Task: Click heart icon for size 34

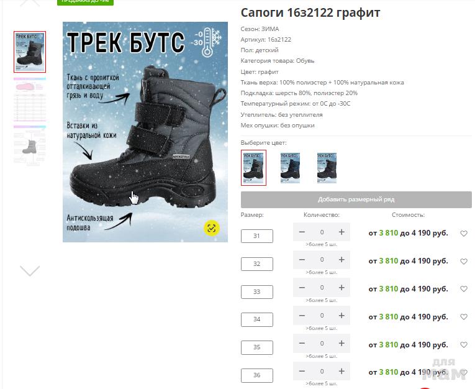Action: coord(464,317)
